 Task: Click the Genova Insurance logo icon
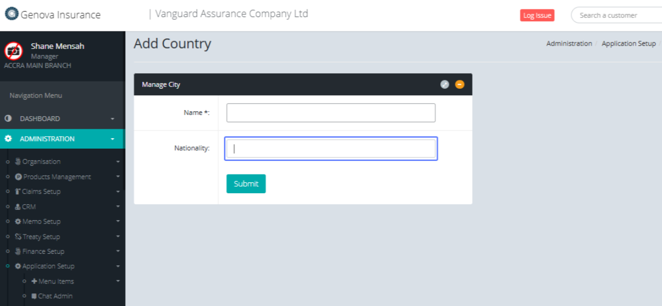pyautogui.click(x=12, y=14)
